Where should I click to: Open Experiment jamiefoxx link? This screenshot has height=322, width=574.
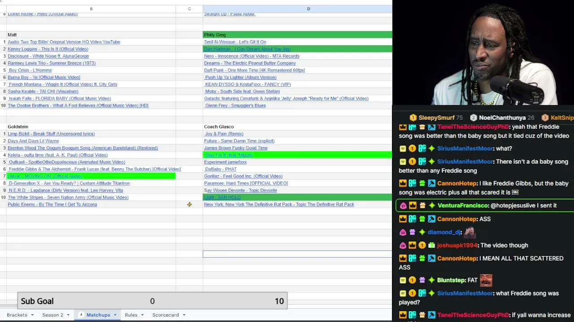(225, 162)
